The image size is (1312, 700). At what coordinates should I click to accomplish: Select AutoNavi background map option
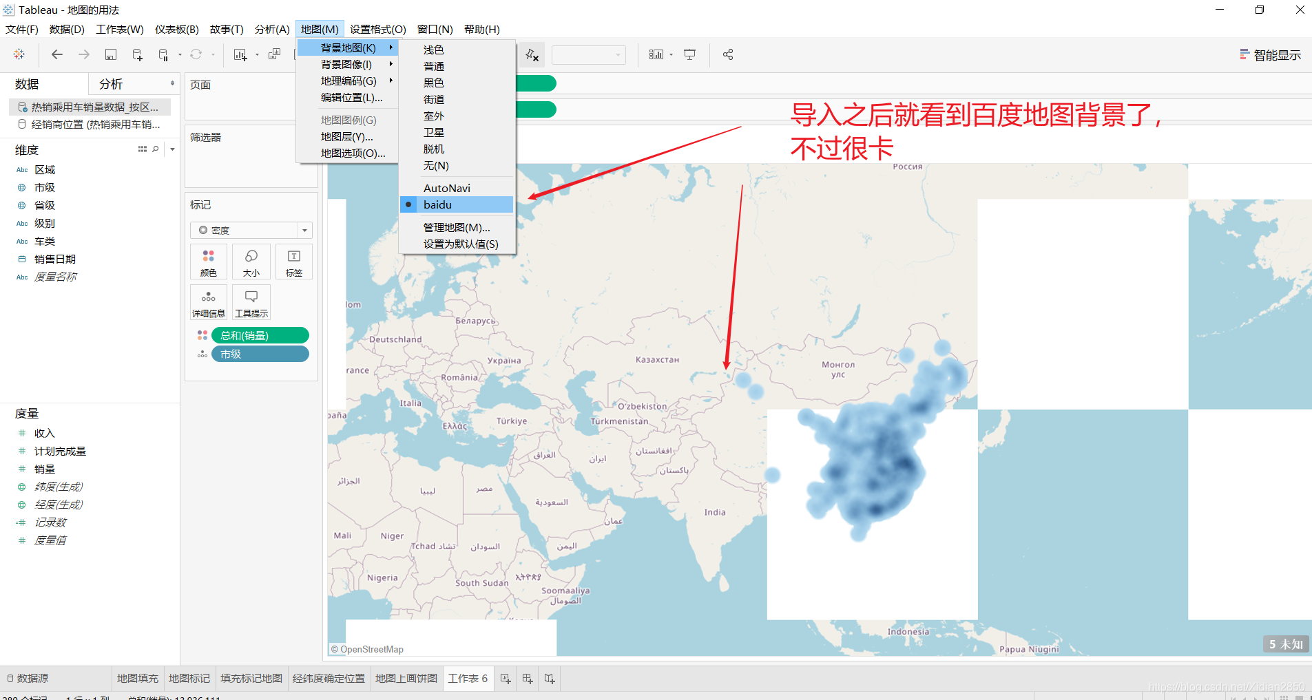[x=457, y=188]
